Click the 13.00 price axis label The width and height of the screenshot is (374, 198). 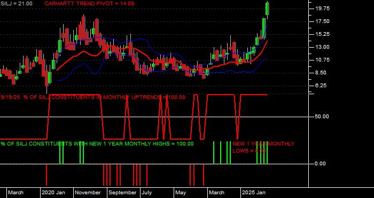(322, 47)
